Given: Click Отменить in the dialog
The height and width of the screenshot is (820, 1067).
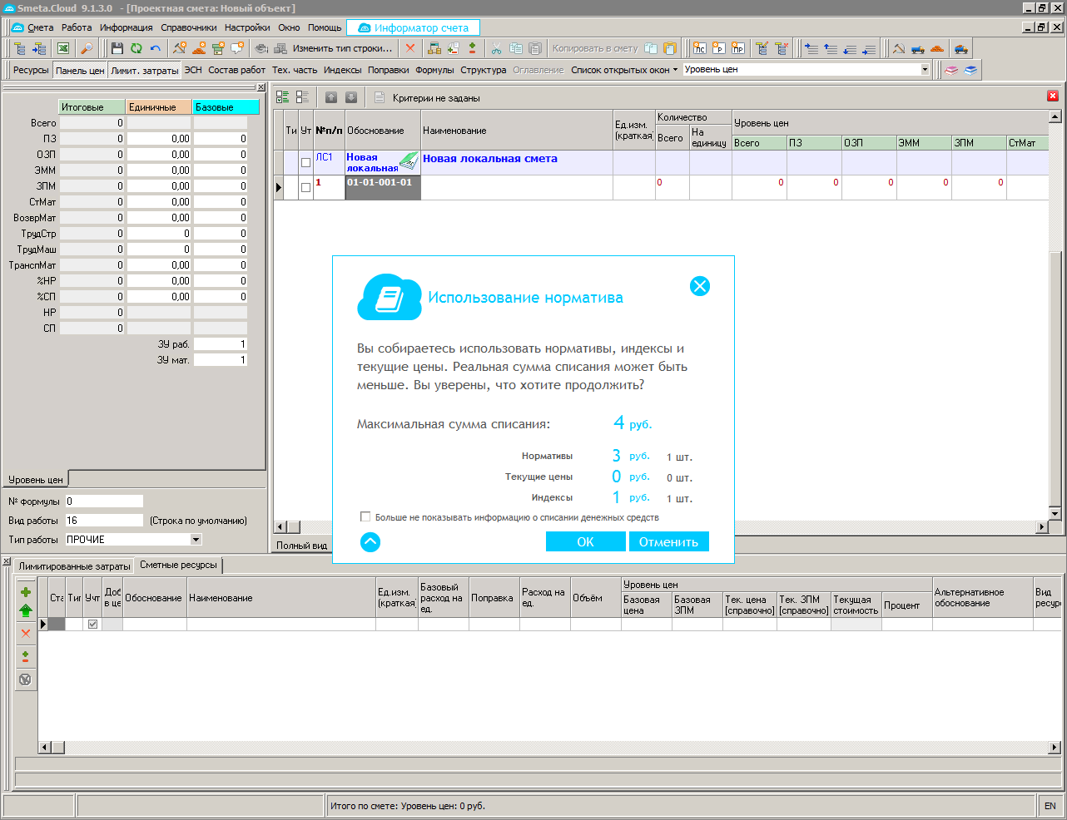Looking at the screenshot, I should point(668,541).
